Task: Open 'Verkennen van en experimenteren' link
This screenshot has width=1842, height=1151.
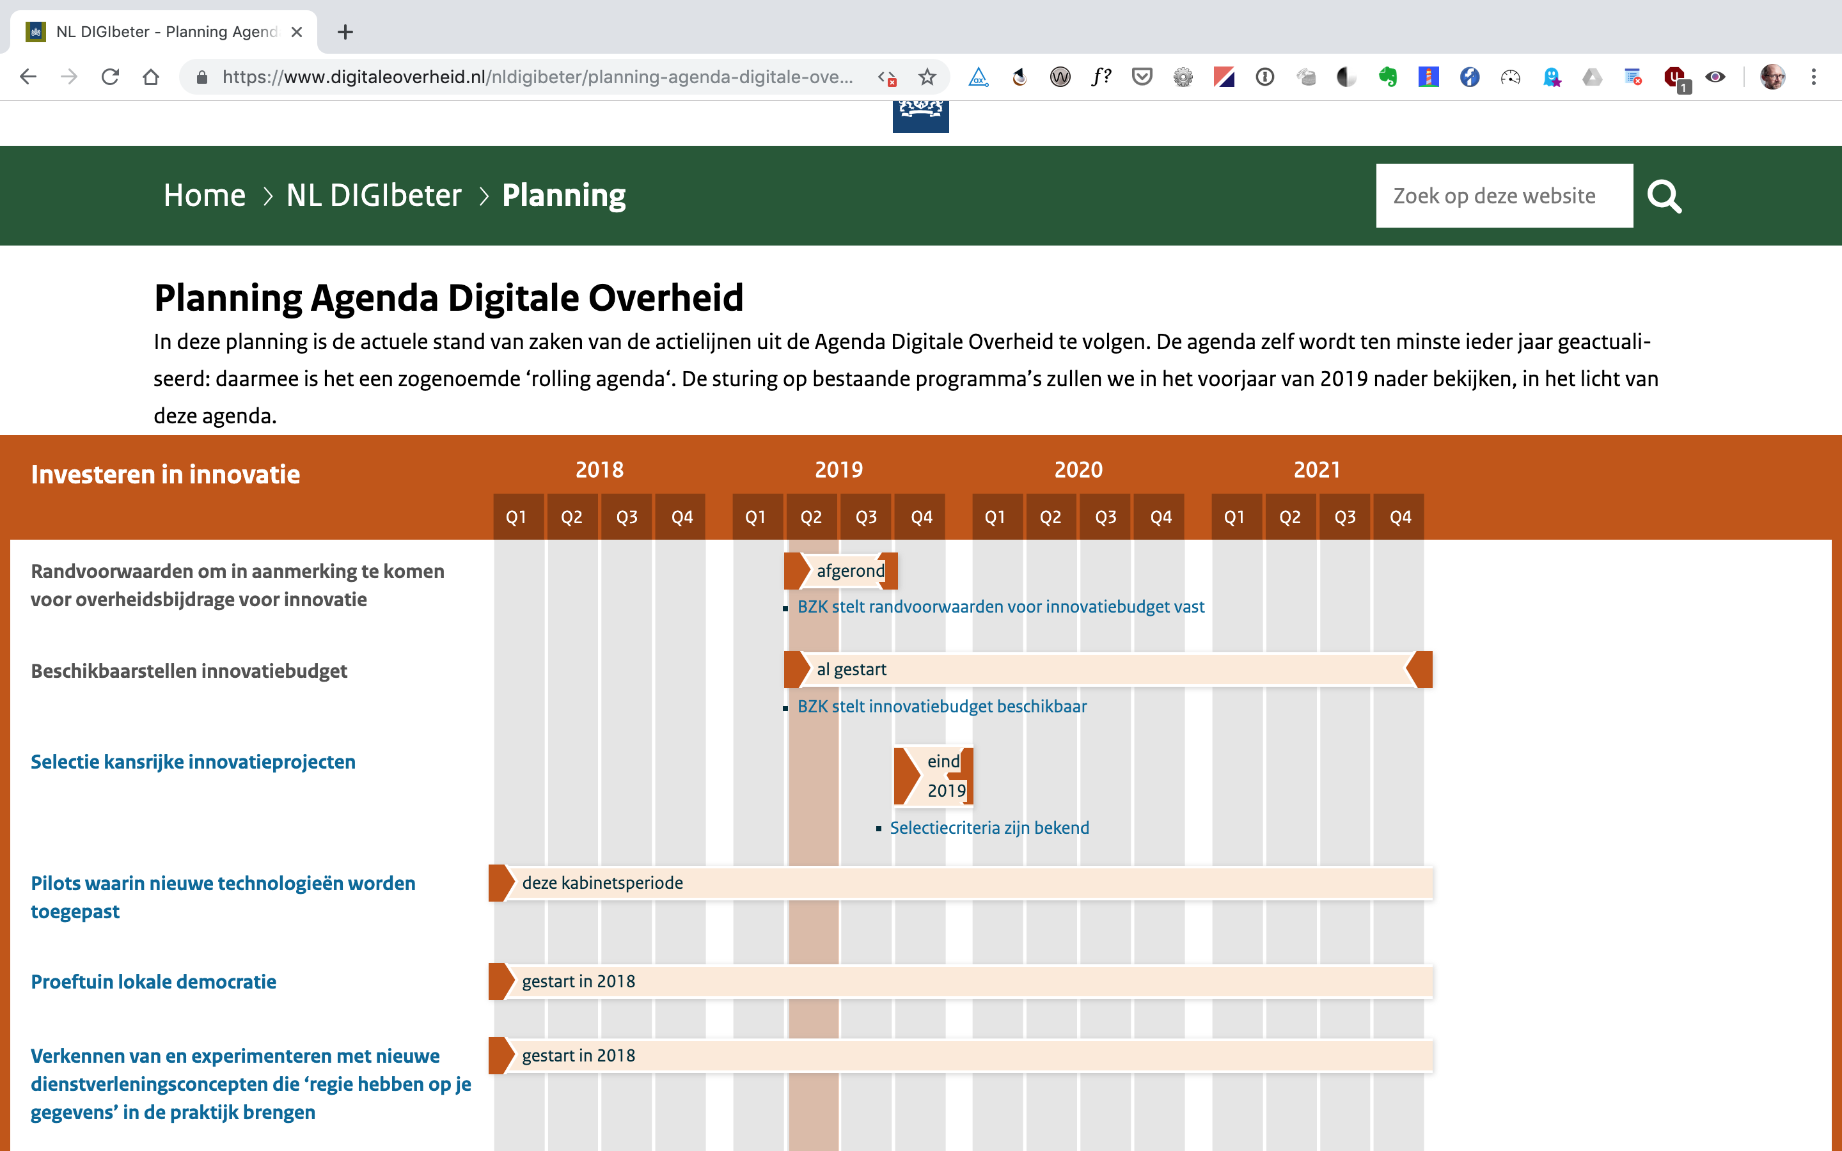Action: pos(251,1084)
